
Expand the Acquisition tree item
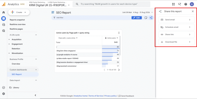[9, 40]
